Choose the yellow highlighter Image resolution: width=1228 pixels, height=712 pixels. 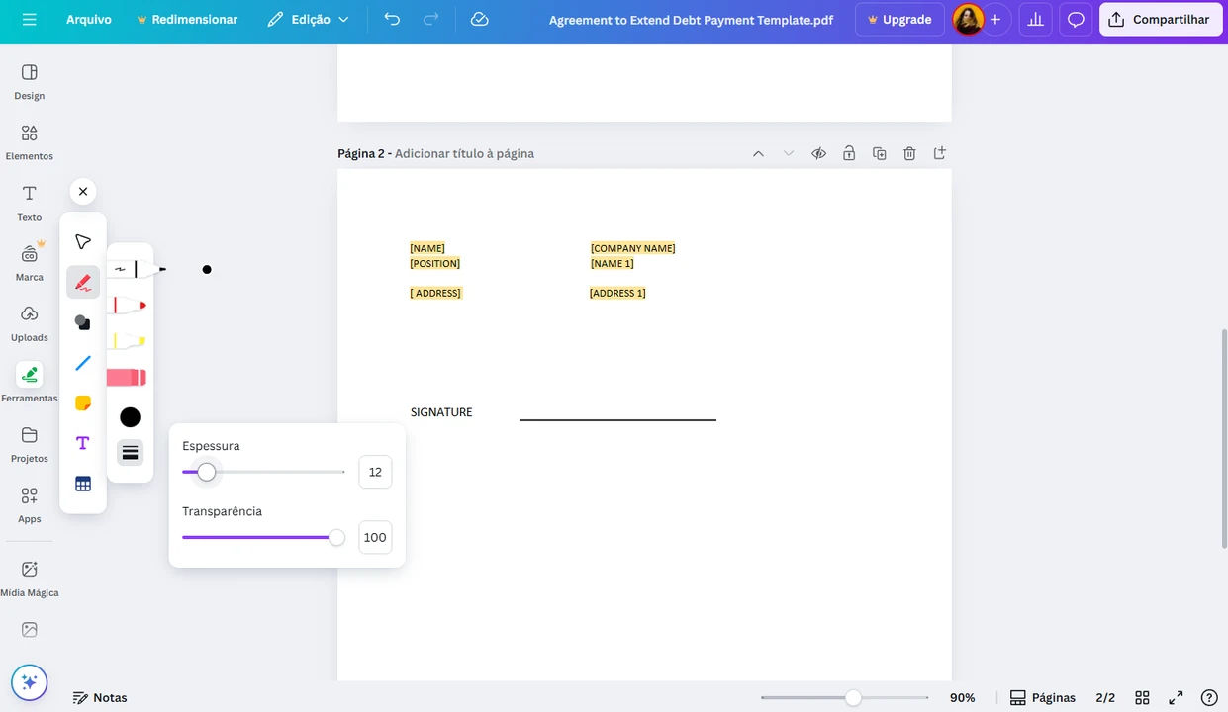[x=128, y=341]
